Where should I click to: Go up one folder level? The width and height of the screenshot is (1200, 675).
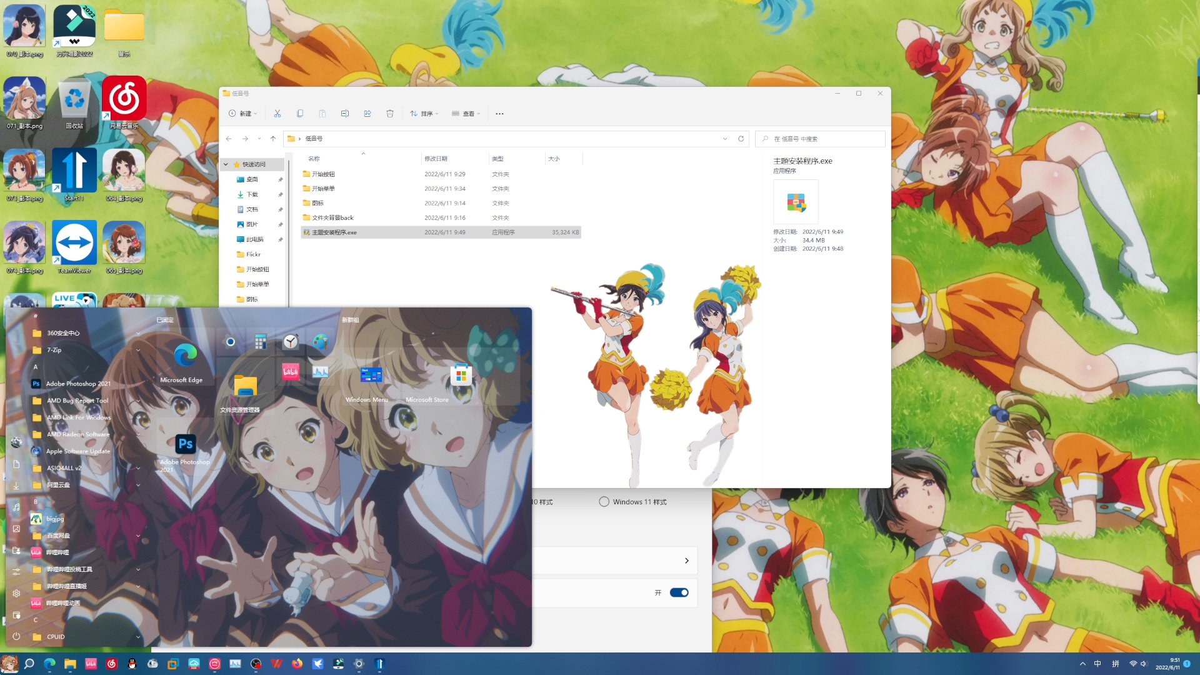point(273,139)
